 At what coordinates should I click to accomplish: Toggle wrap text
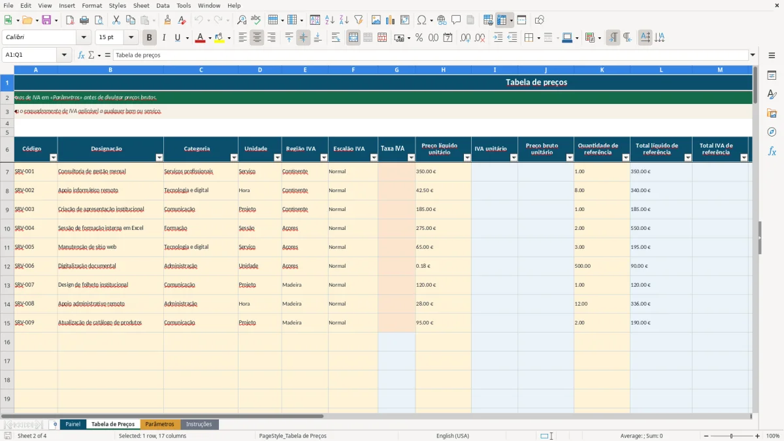[336, 38]
